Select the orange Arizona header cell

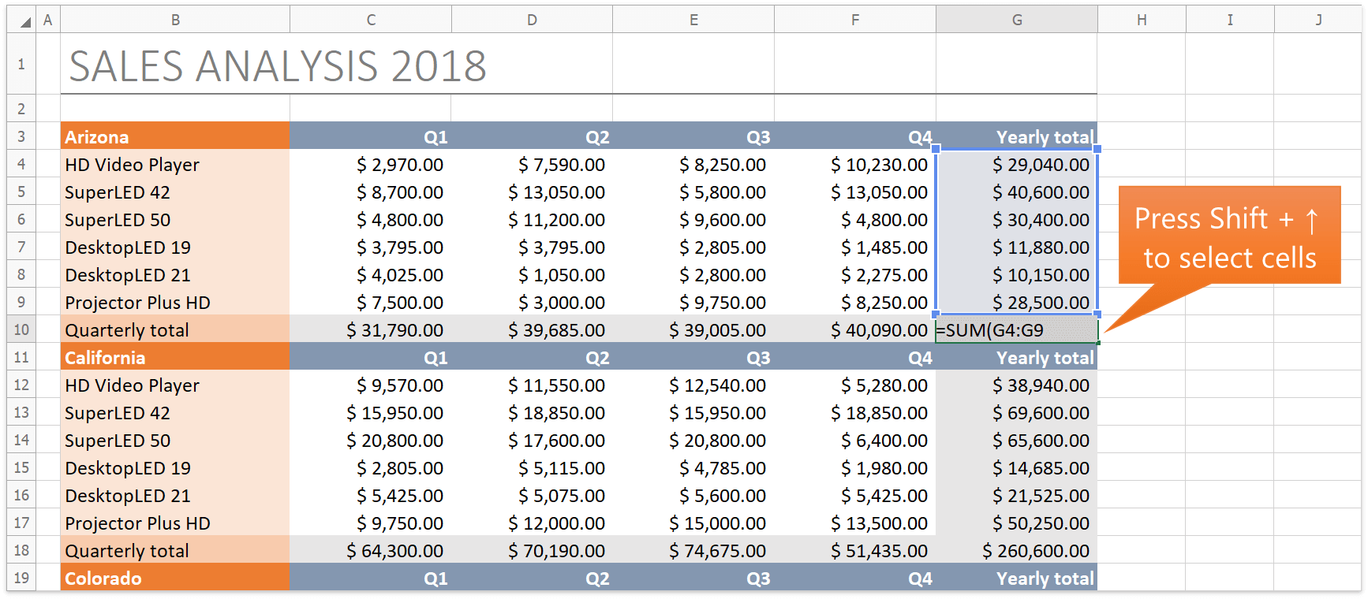[x=175, y=137]
